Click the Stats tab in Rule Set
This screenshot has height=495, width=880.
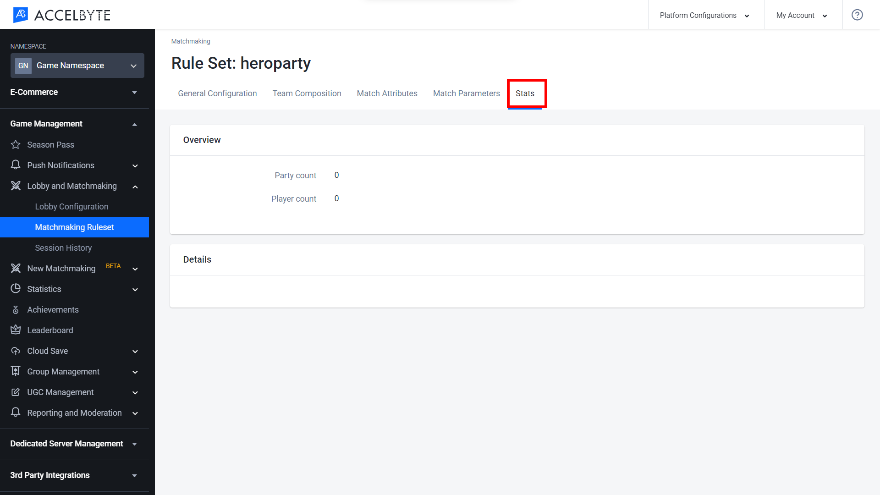526,93
